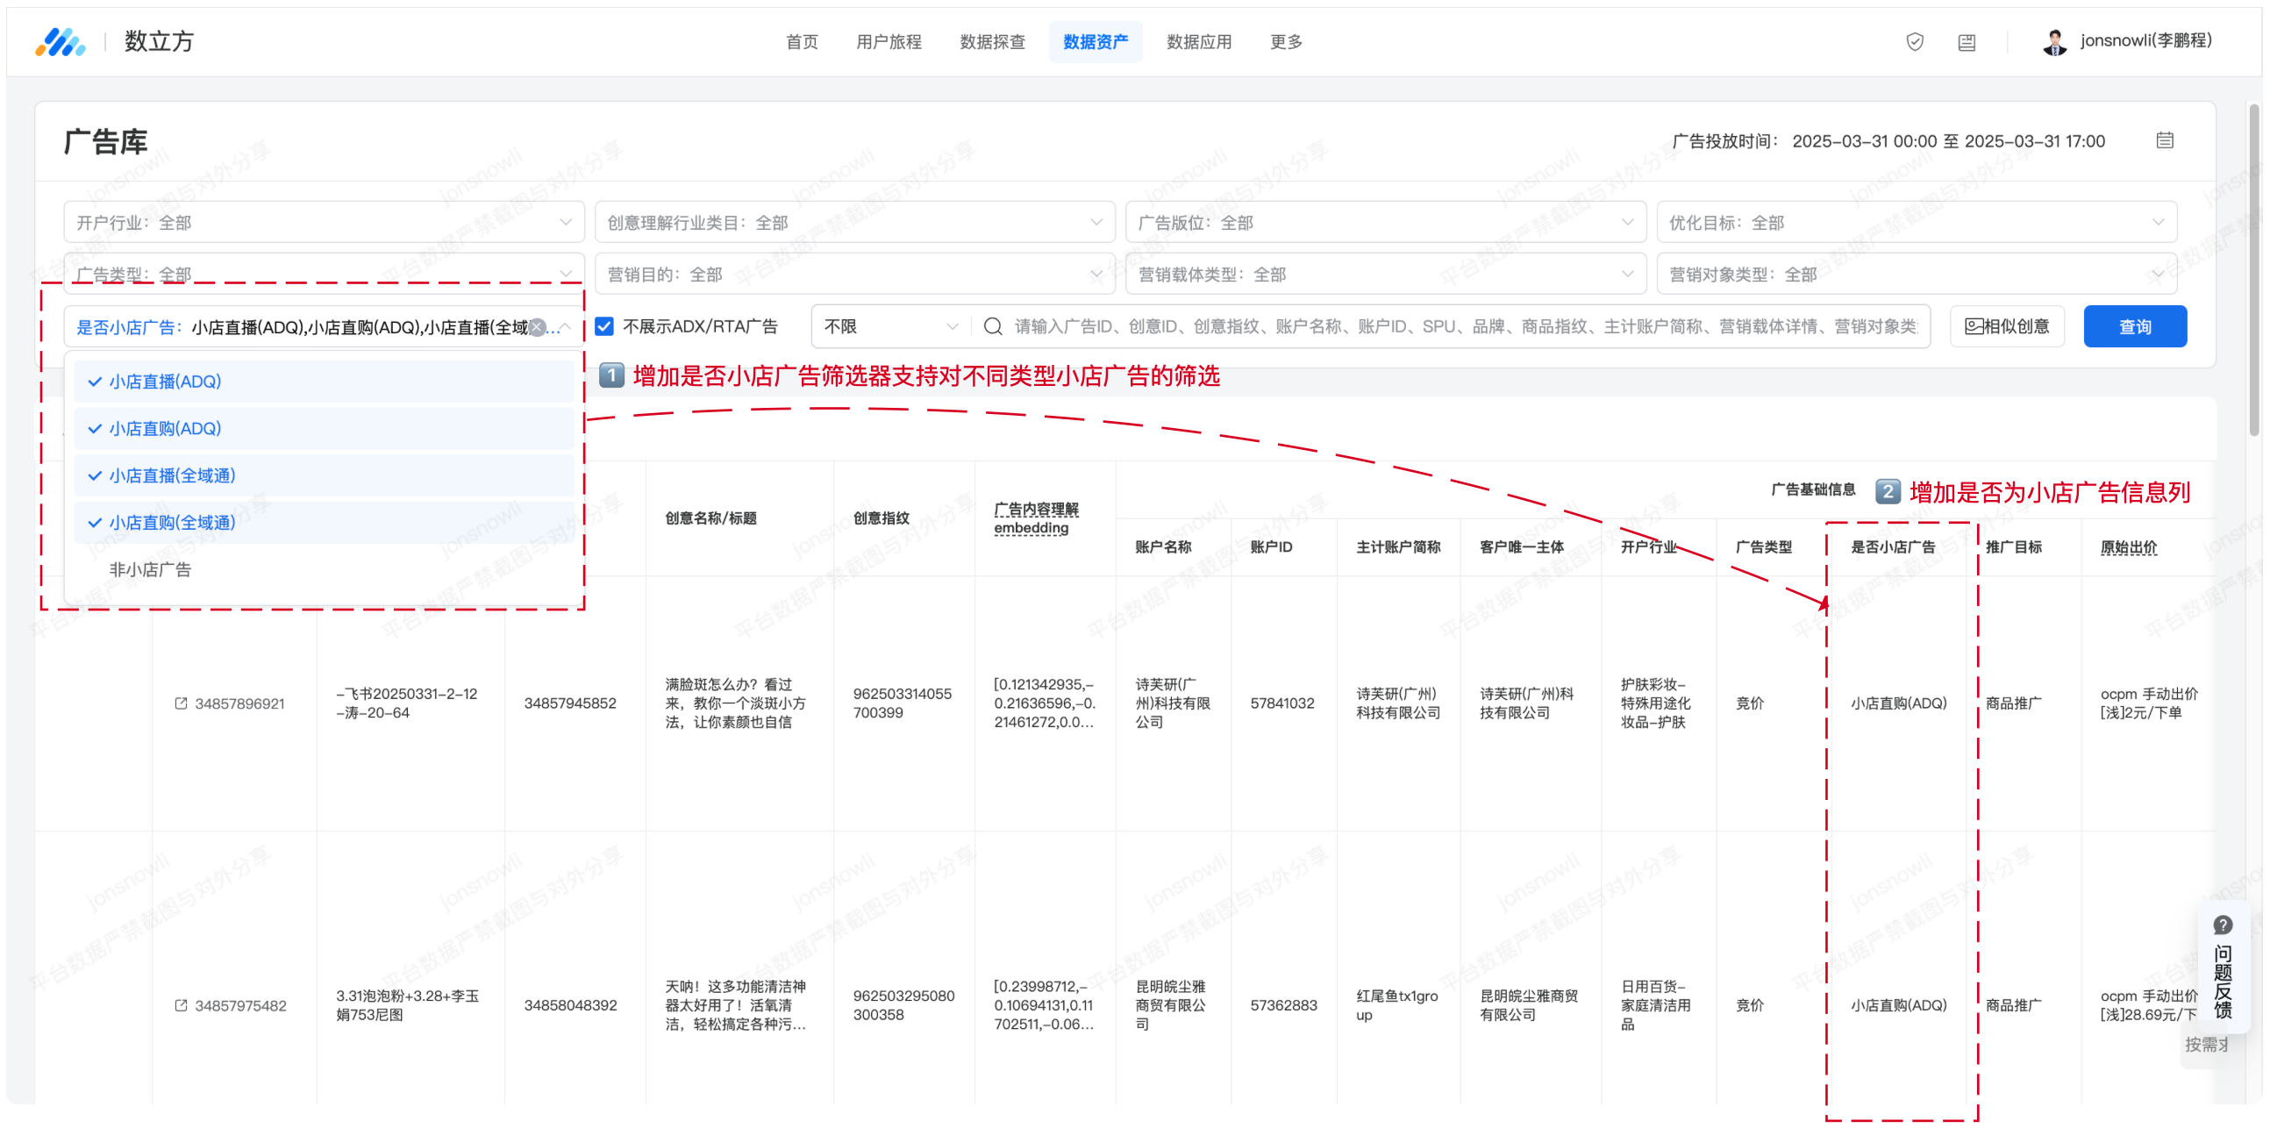Uncheck 不展示ADX/RTA广告 checkbox

point(604,327)
